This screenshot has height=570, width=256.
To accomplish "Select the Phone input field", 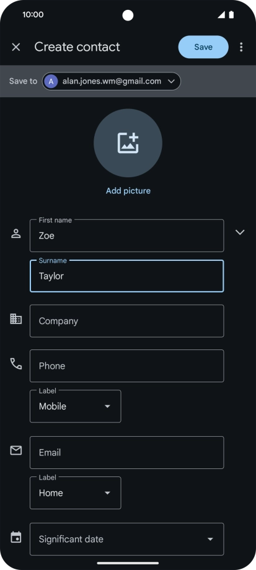I will [127, 366].
